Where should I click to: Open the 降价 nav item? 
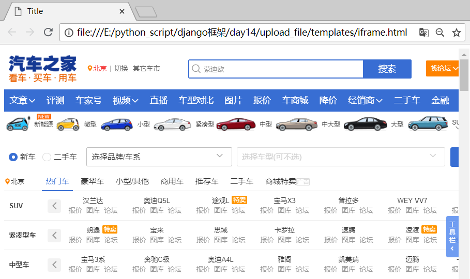click(x=328, y=100)
